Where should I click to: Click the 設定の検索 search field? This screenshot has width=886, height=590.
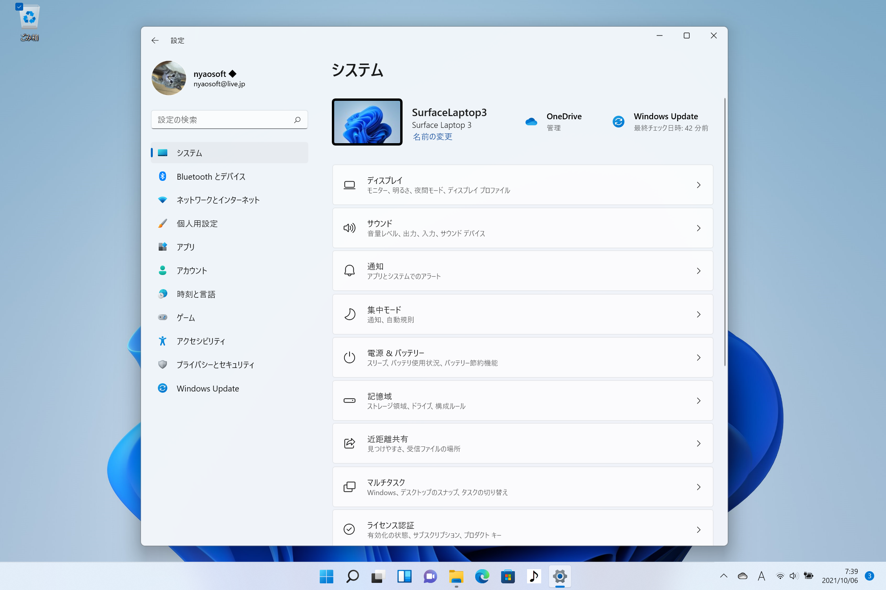[x=230, y=120]
